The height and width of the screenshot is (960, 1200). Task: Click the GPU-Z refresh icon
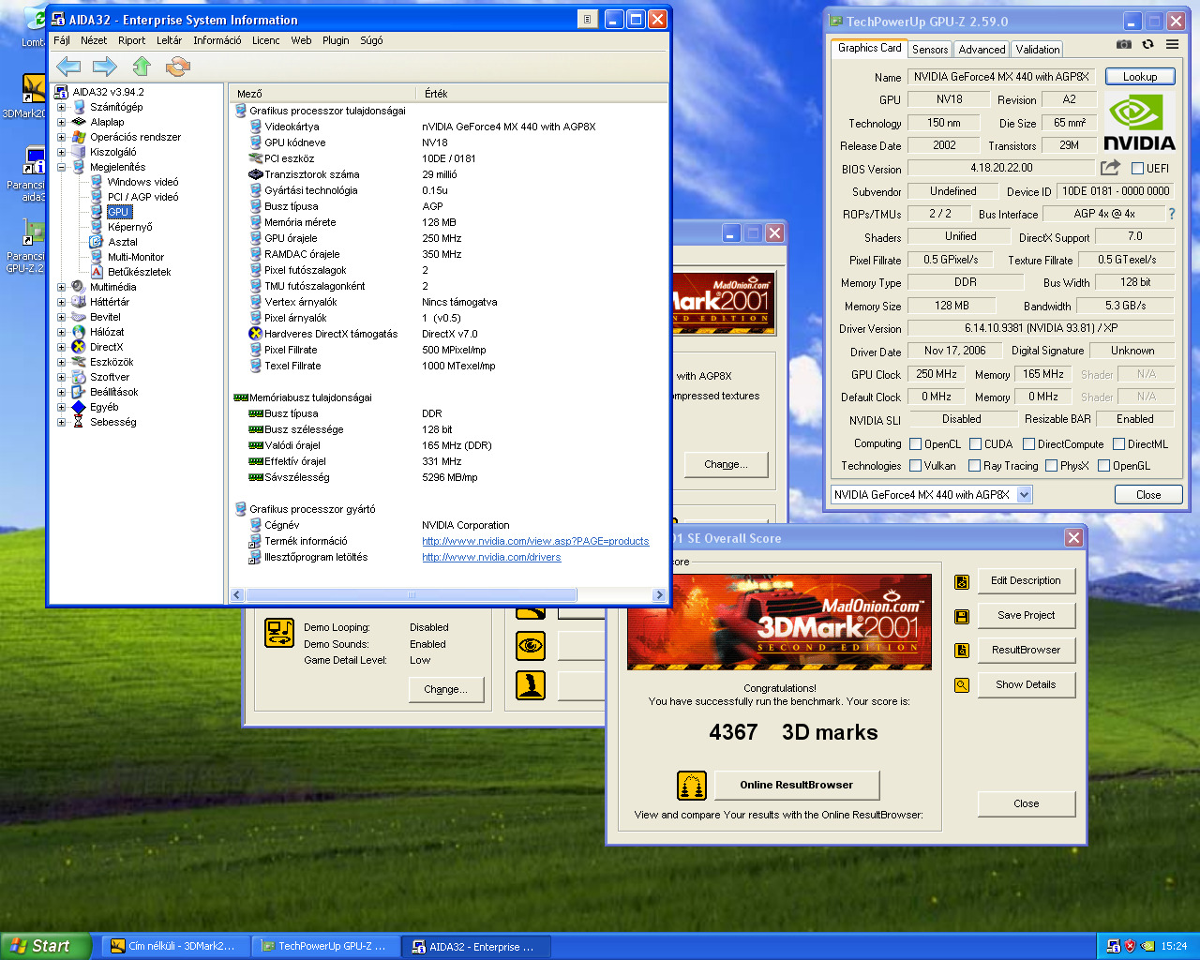point(1147,44)
